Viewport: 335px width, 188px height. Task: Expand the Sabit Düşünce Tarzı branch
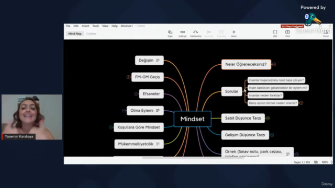tap(267, 118)
